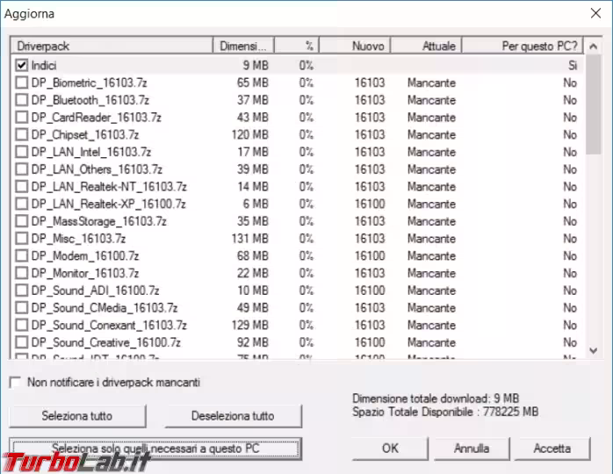Select the DP_MassStorage_16103.7z checkbox
Image resolution: width=613 pixels, height=474 pixels.
pos(22,221)
